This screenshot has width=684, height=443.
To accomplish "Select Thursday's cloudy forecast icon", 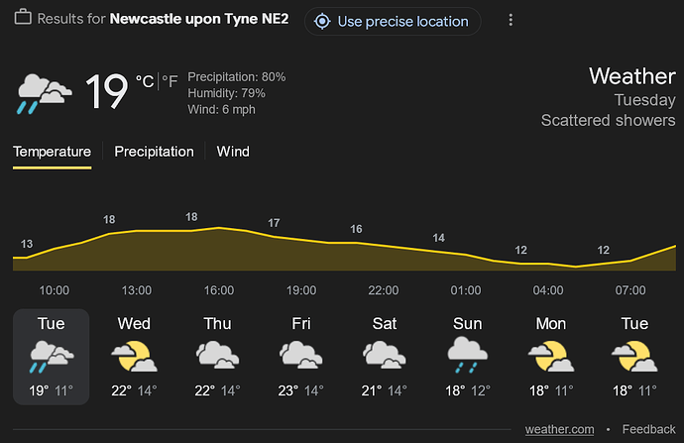I will click(217, 356).
